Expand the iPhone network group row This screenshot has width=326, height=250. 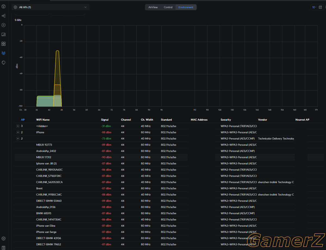coord(18,132)
